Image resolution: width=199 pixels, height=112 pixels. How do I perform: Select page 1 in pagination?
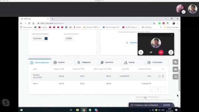pos(158,89)
